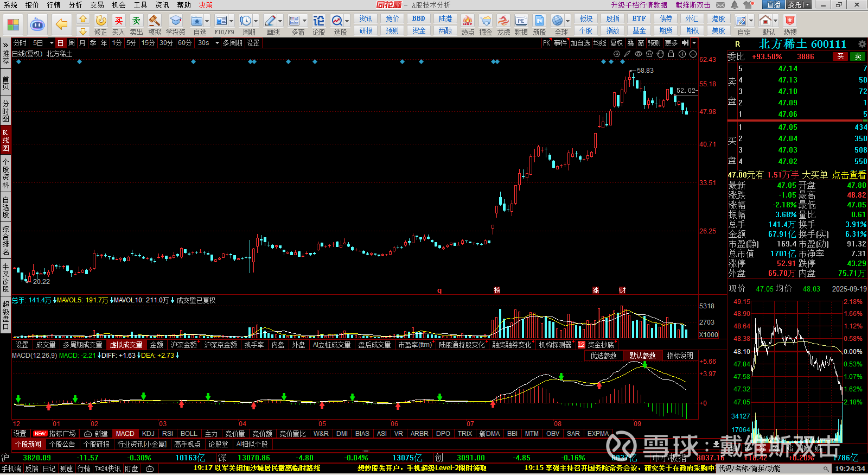Toggle 事件 events display

tap(560, 43)
